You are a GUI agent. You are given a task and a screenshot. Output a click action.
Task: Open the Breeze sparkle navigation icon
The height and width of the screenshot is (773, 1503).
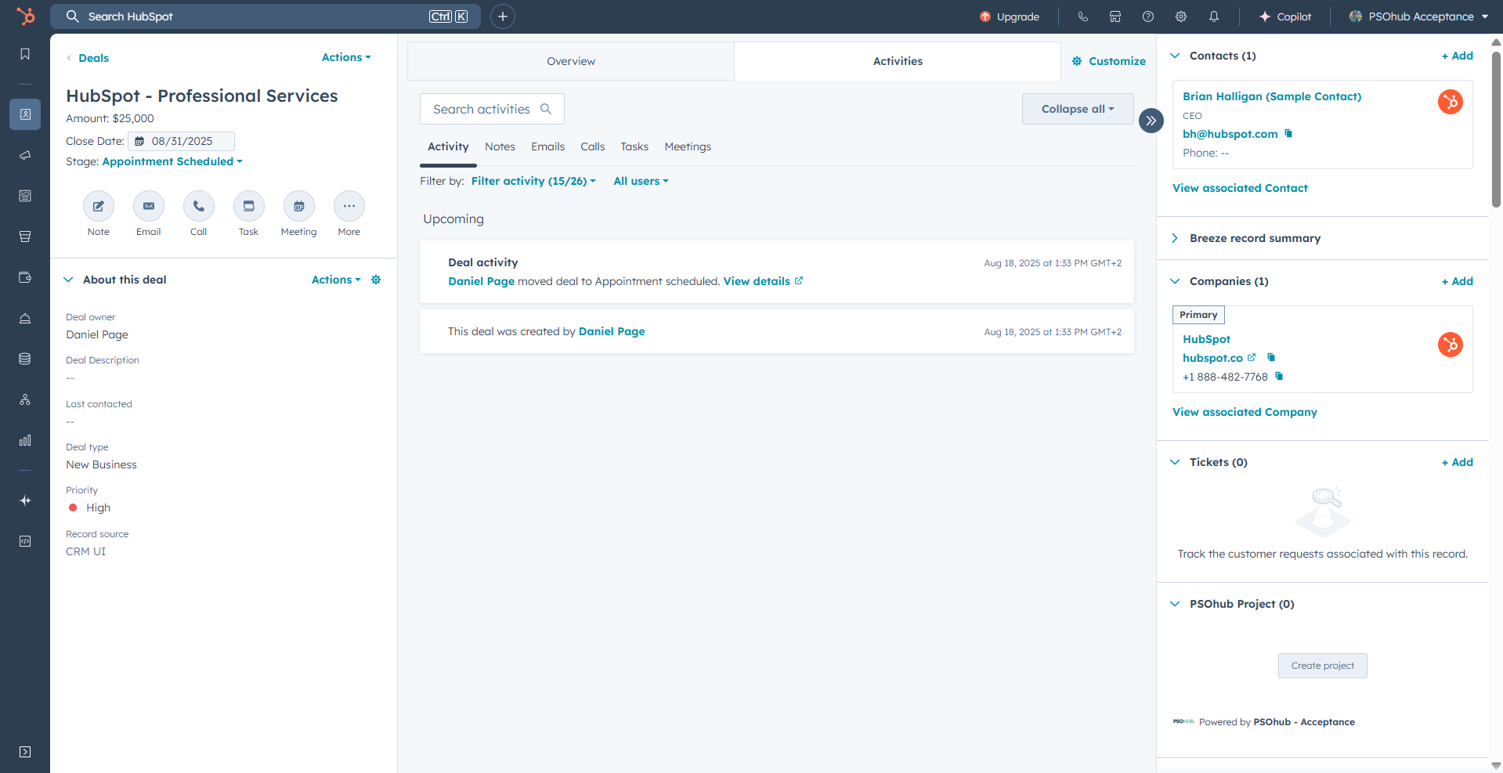(25, 500)
